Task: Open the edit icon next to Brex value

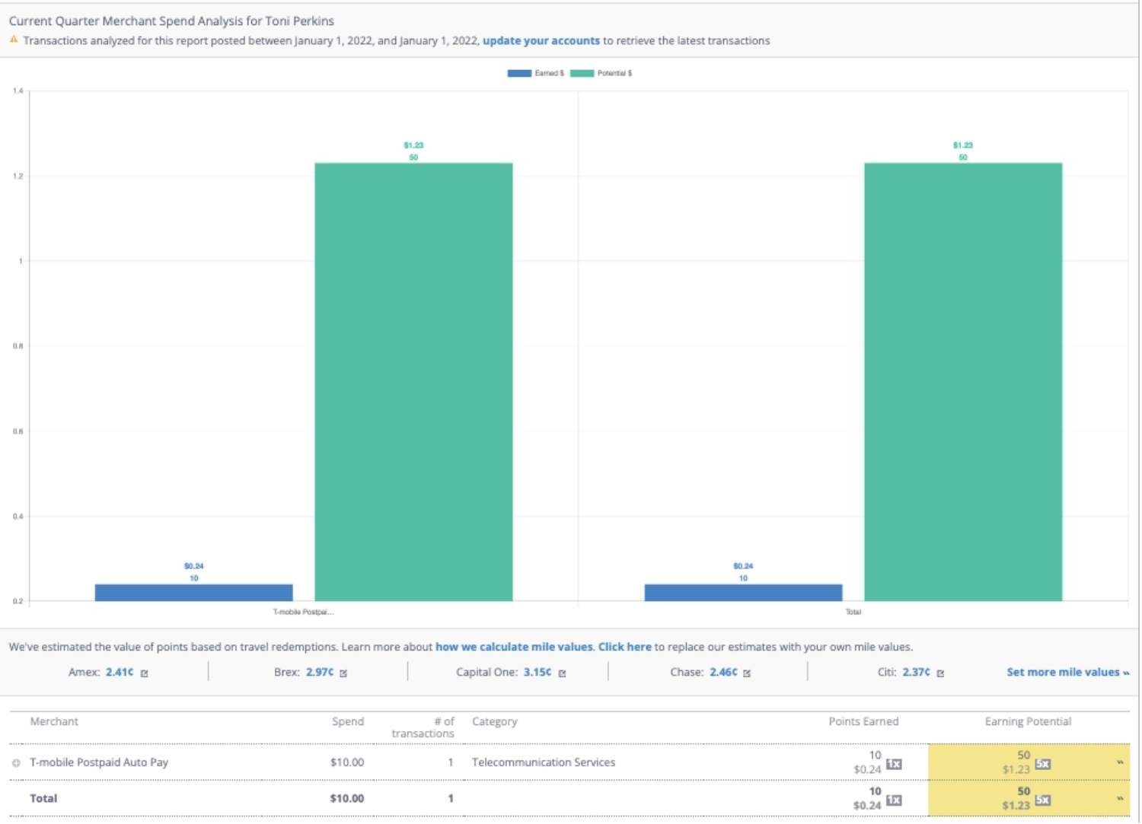Action: (x=344, y=672)
